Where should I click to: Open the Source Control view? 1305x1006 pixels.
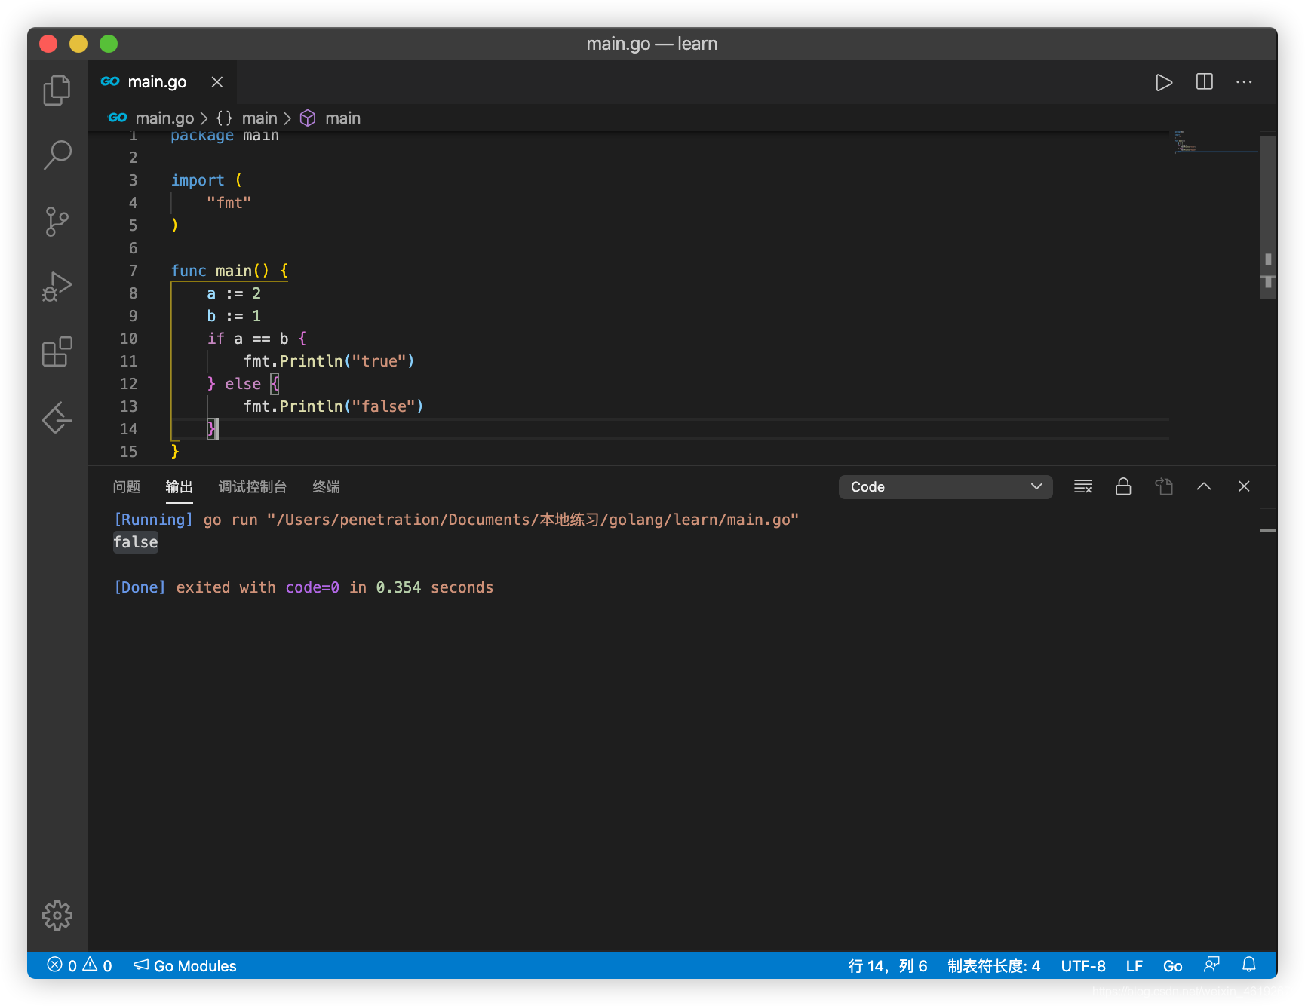click(57, 222)
